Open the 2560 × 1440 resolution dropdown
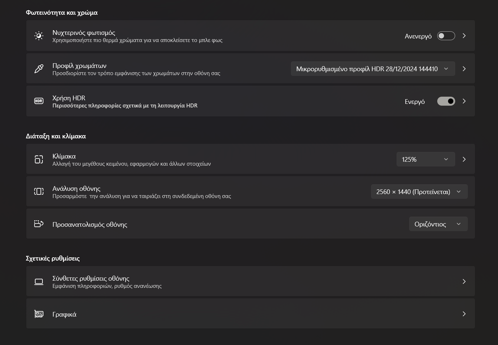 pyautogui.click(x=419, y=192)
